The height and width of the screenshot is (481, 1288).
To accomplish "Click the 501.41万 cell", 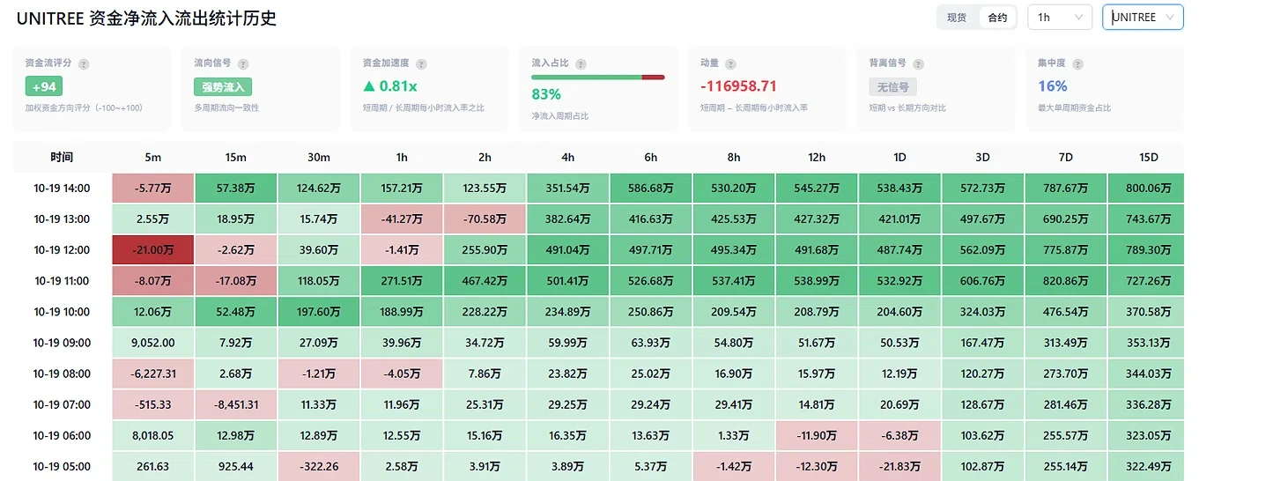I will (x=567, y=281).
